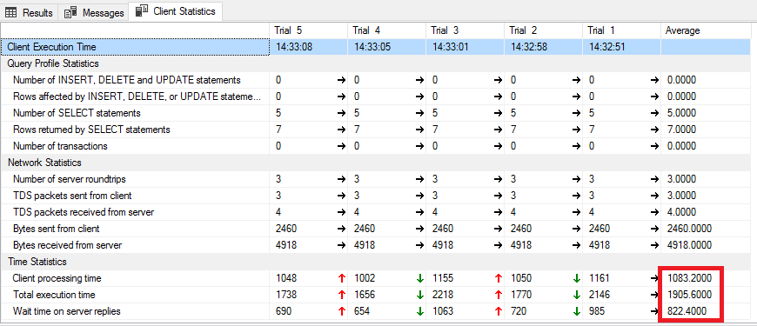This screenshot has width=757, height=326.
Task: Click black right arrow beside Trial 5 bytes sent 2460
Action: [x=341, y=229]
